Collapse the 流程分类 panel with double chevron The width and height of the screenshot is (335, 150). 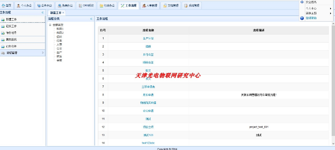coord(91,19)
